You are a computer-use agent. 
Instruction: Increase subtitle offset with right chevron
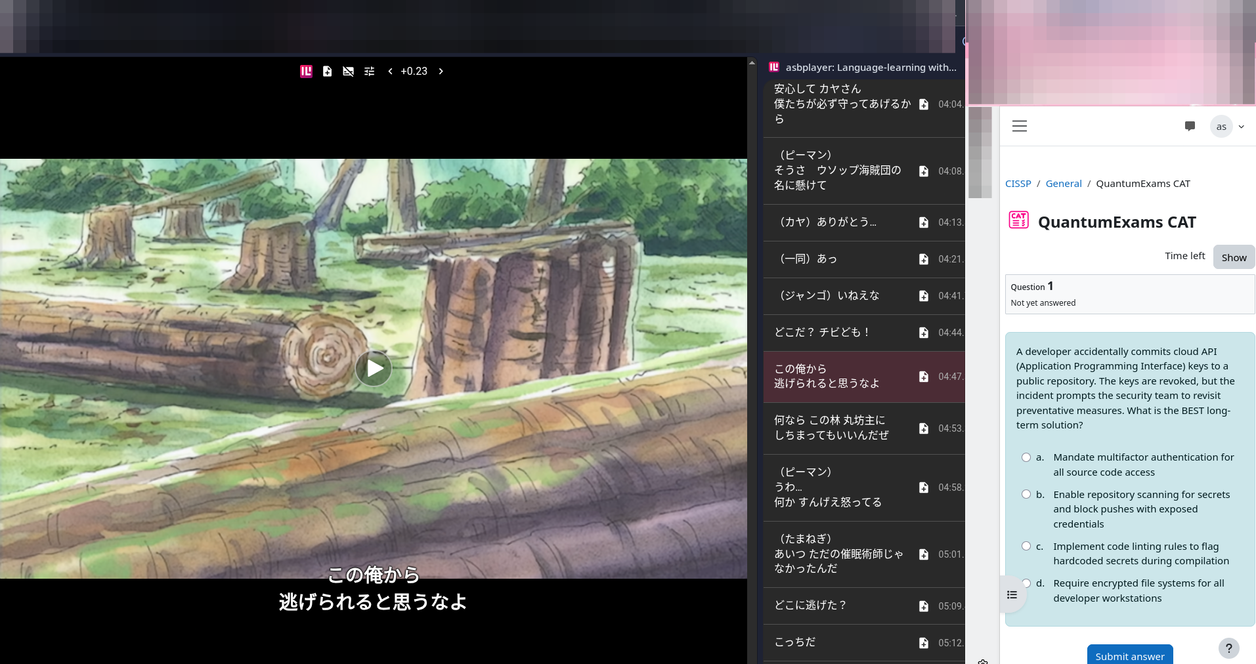tap(441, 72)
